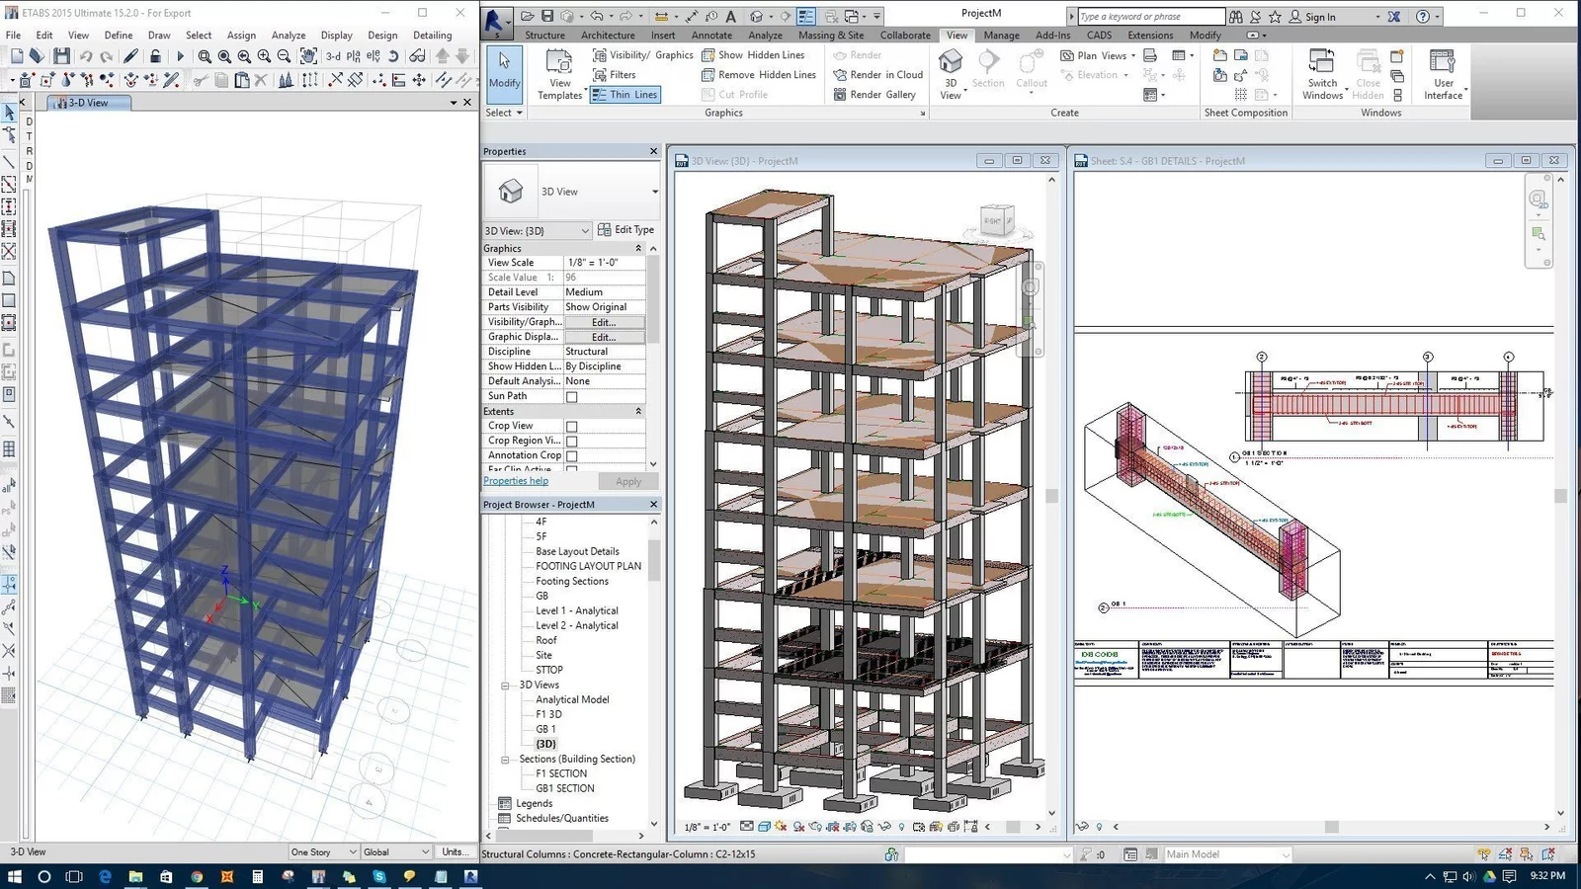Screen dimensions: 1581x889
Task: Click the Modify tool in Revit ribbon
Action: point(504,69)
